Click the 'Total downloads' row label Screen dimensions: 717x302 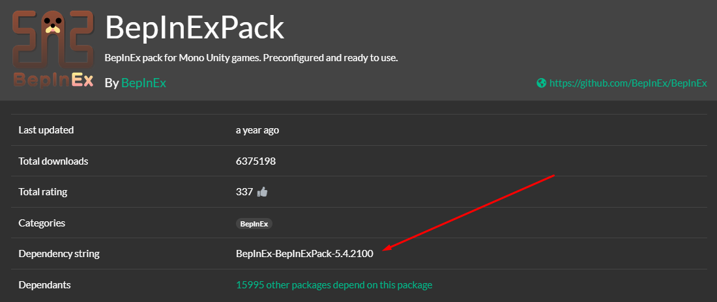53,161
